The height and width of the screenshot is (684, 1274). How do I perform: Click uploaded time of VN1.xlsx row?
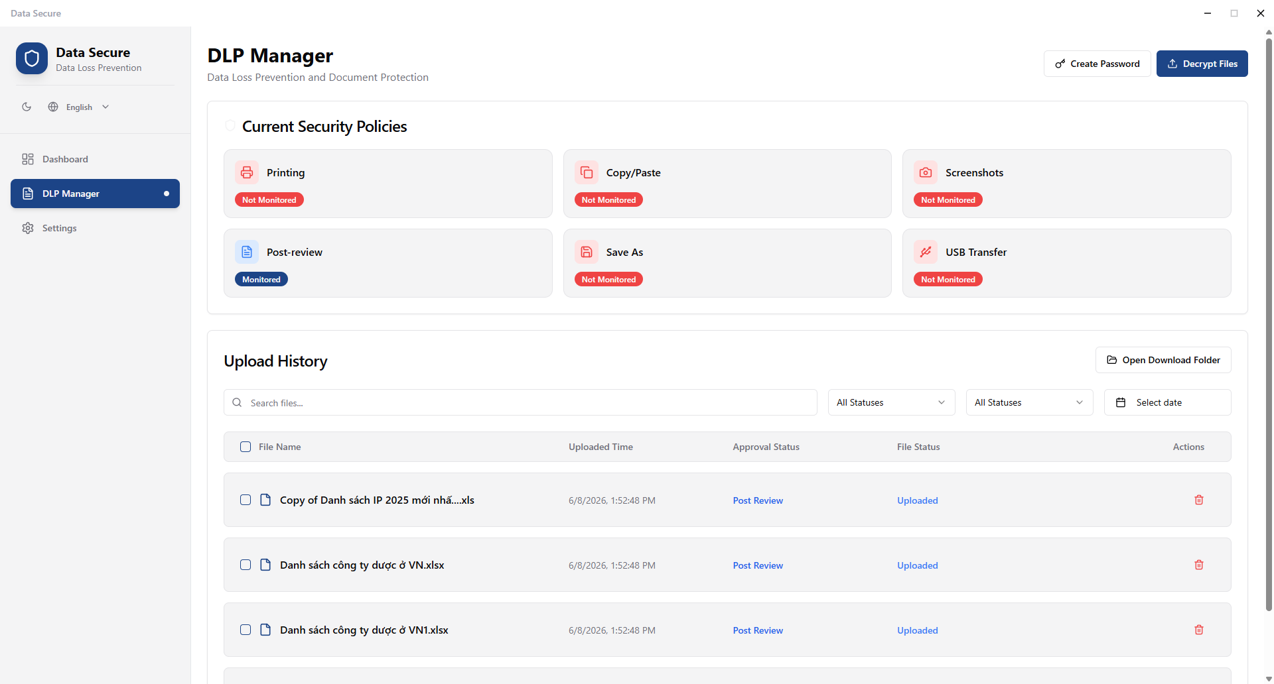[612, 630]
